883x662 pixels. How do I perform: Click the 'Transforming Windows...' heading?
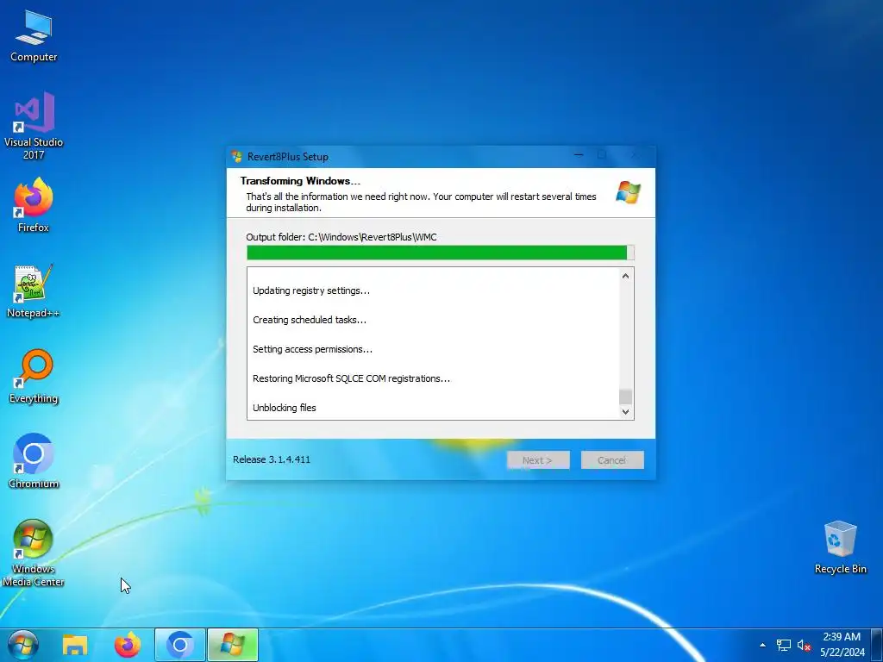pos(300,181)
